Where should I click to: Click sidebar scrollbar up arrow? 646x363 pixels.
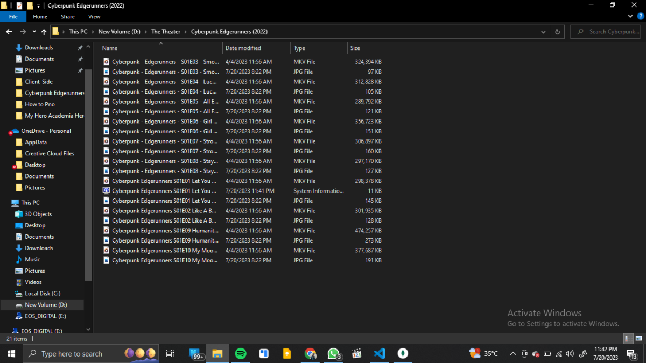(x=88, y=46)
